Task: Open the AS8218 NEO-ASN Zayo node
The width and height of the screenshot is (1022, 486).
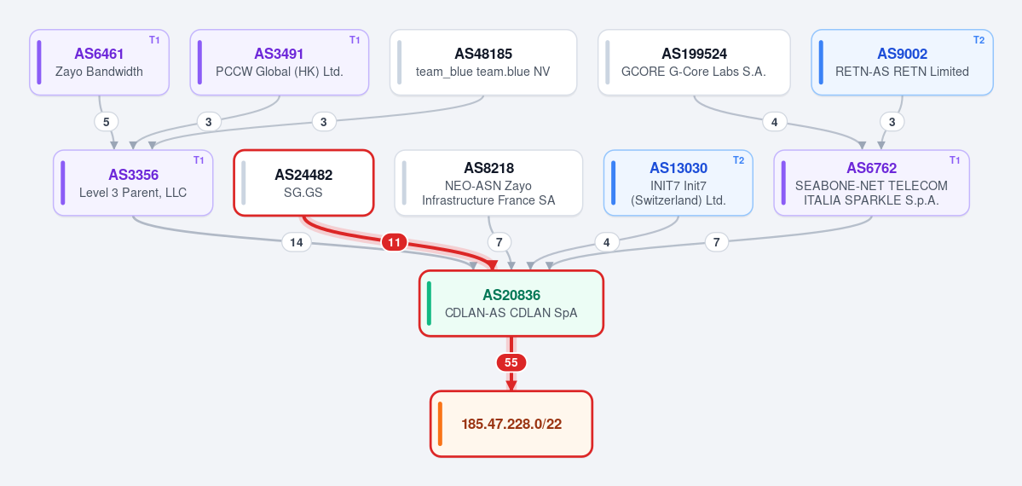Action: pyautogui.click(x=489, y=182)
